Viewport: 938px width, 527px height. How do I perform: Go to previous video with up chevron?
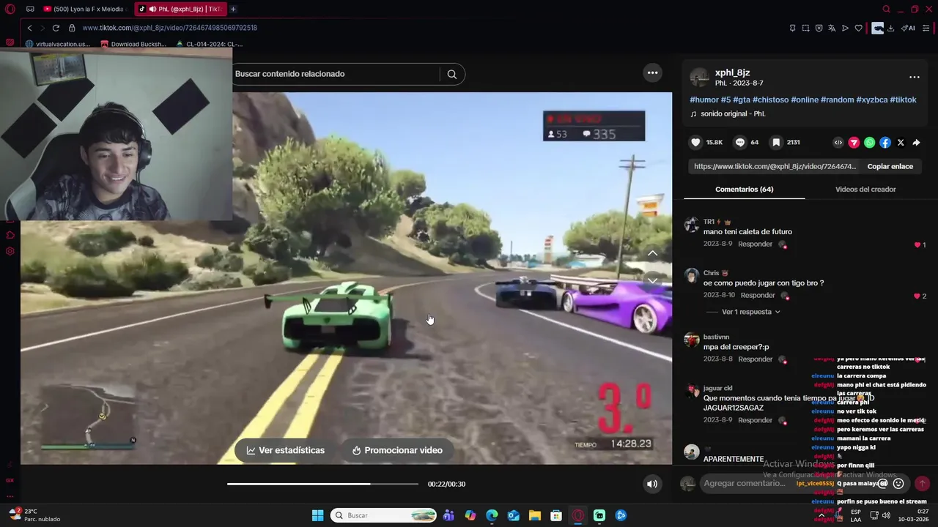tap(652, 253)
